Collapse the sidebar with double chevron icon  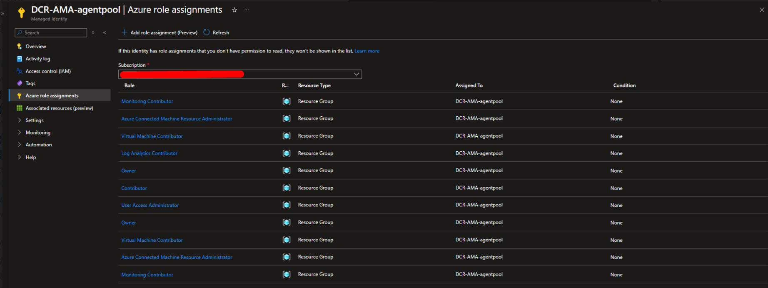pos(105,33)
